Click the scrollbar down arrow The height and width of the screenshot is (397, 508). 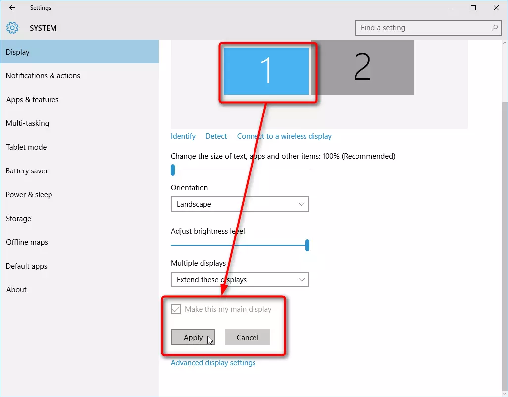pos(505,394)
